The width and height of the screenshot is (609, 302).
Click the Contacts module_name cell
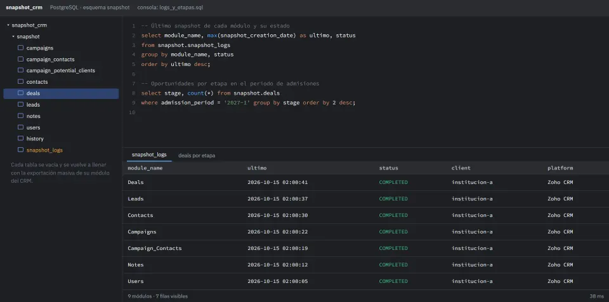click(x=140, y=215)
